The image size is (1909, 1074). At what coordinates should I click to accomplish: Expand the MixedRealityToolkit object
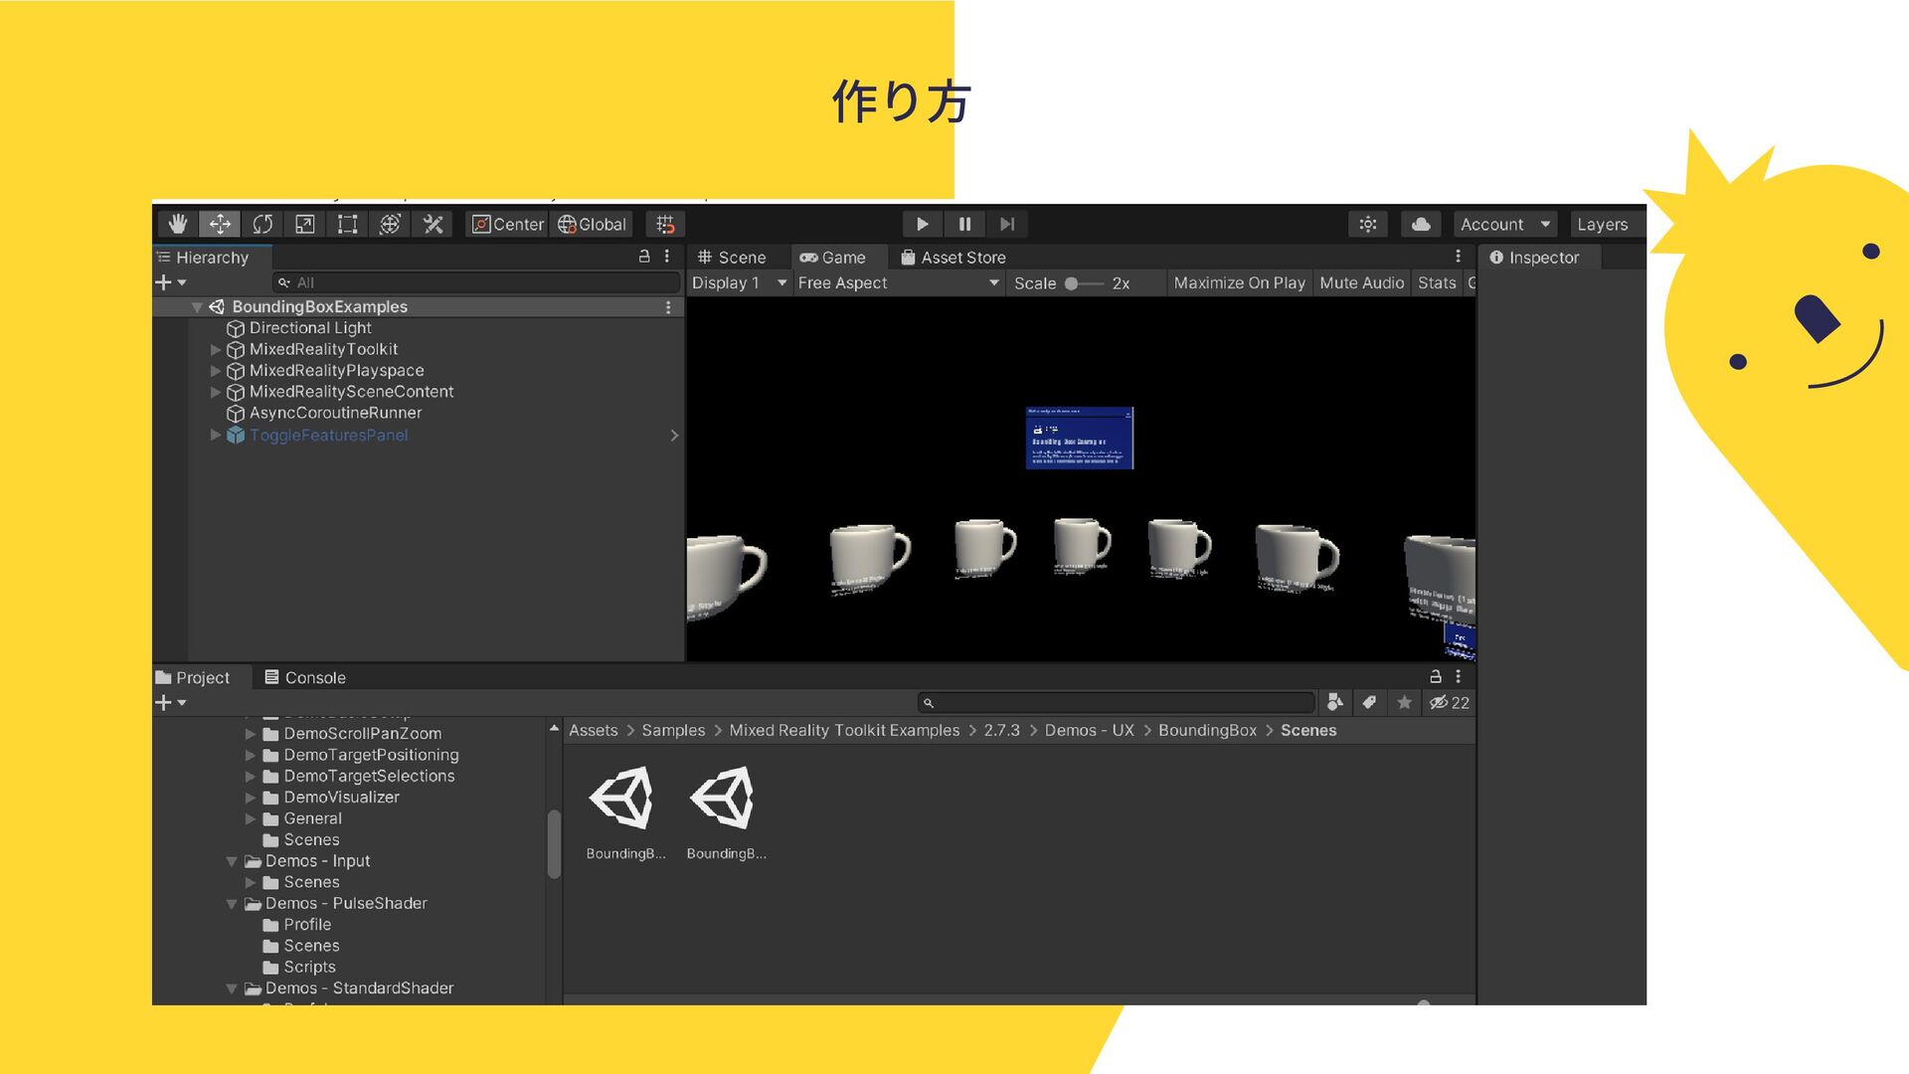(216, 350)
